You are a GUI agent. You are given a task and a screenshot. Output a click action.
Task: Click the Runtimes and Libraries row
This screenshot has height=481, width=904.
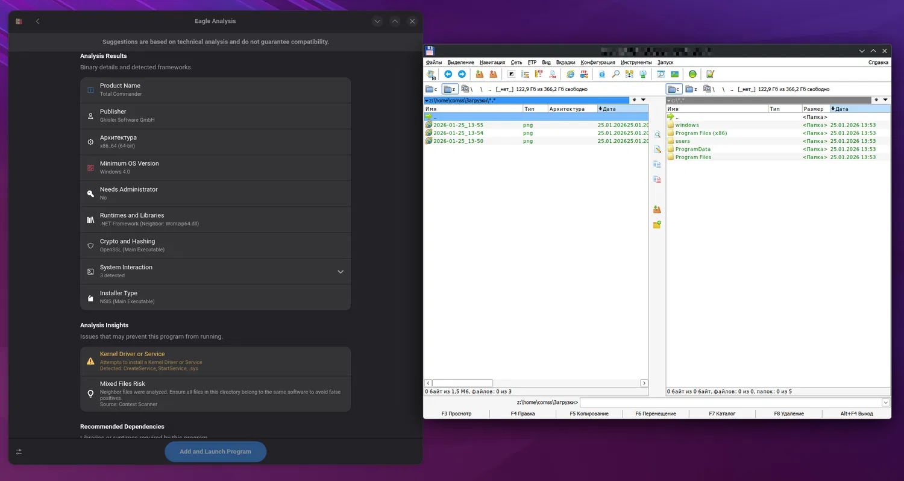[x=215, y=219]
